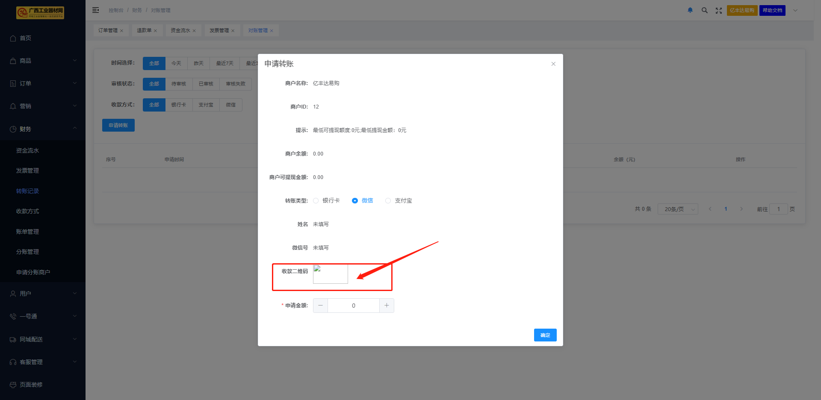Click the notification bell icon

(x=690, y=10)
